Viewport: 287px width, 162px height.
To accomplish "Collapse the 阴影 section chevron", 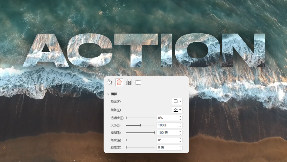I will [108, 94].
